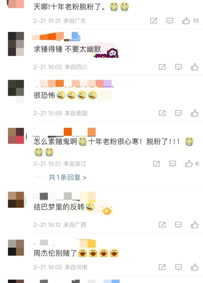Like the comment with 10 likes

186,21
